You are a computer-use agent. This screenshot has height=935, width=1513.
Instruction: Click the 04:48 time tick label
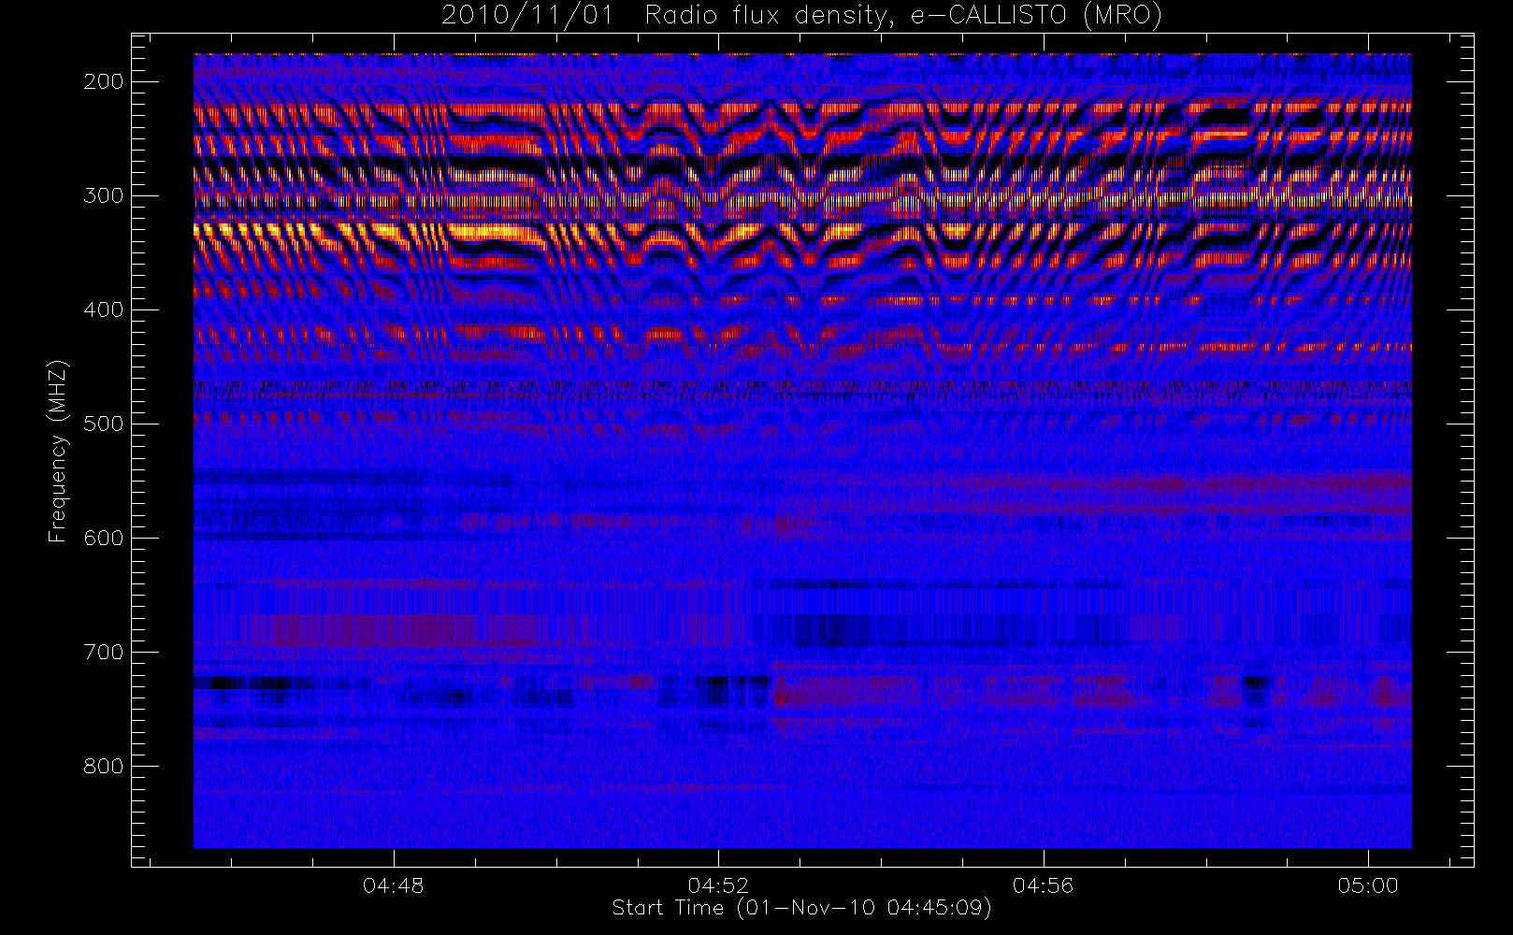tap(394, 885)
